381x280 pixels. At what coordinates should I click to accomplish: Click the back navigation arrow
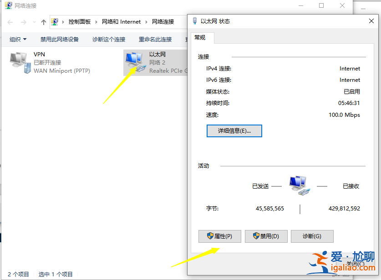[10, 21]
